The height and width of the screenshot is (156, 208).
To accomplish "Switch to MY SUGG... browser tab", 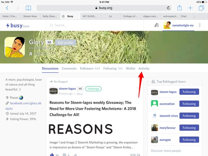I will click(x=90, y=16).
